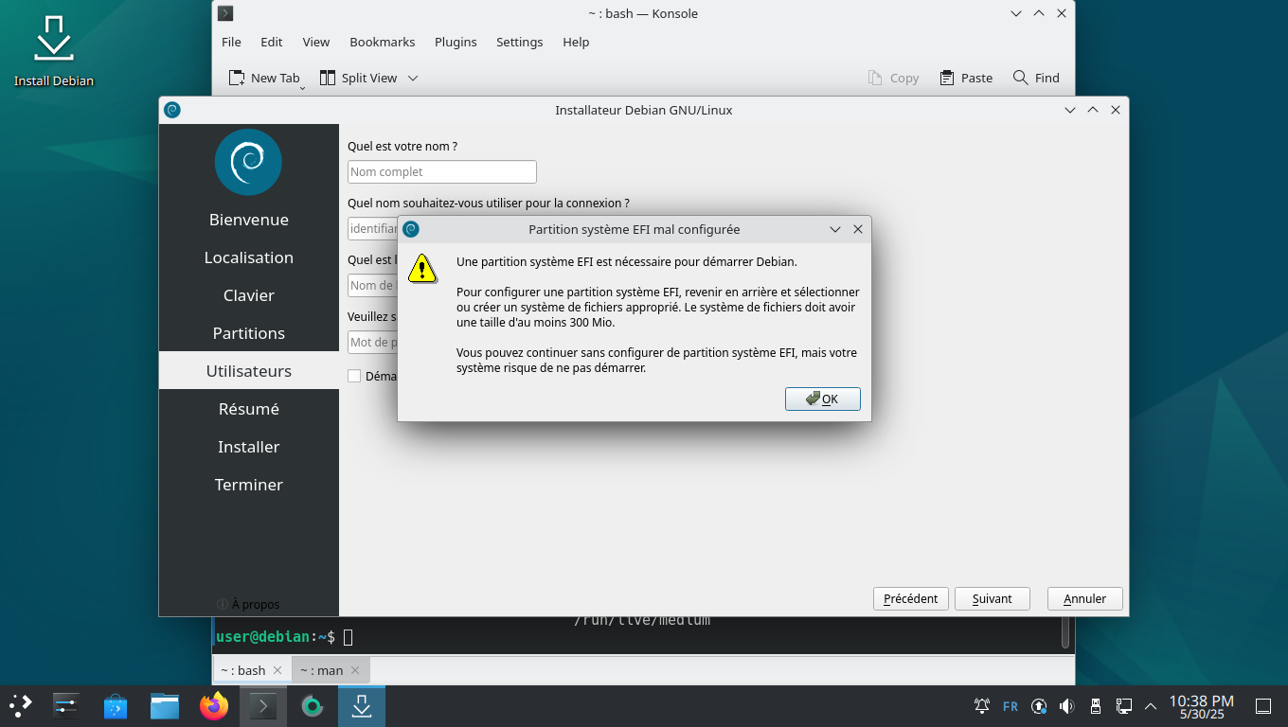Click the Debian icon in installer title bar
Viewport: 1288px width, 727px height.
point(171,110)
